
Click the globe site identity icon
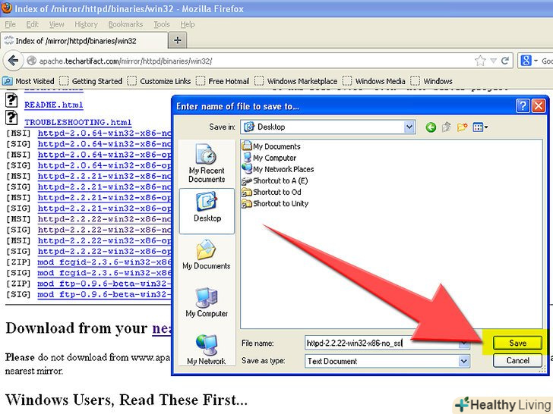[x=31, y=61]
